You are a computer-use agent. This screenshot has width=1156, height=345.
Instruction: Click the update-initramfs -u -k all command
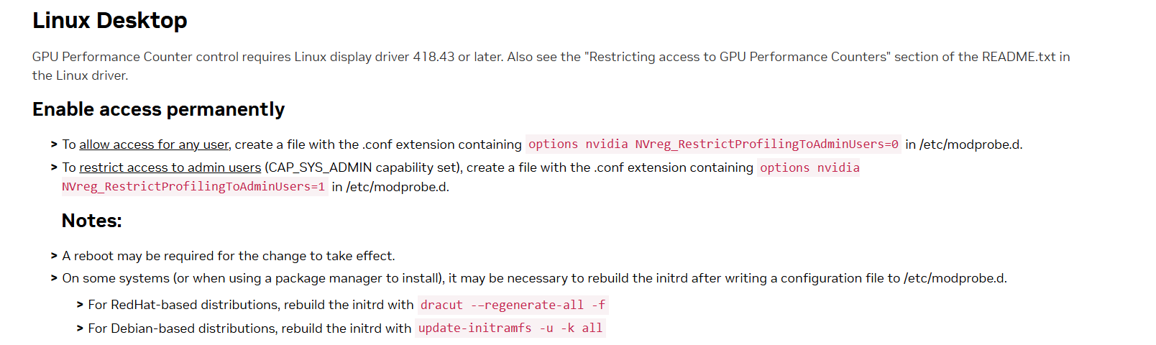(510, 328)
